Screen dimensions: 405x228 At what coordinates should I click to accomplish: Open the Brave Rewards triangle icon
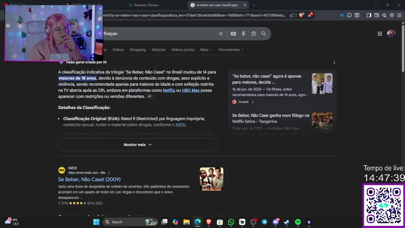tap(310, 15)
